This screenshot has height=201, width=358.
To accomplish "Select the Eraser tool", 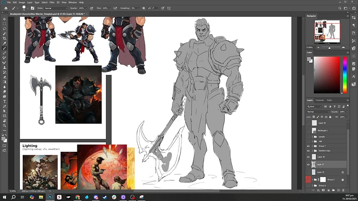I will [5, 77].
